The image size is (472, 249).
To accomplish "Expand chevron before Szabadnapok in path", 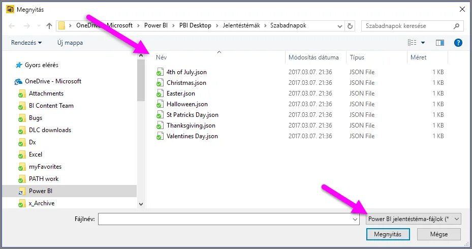I will [265, 26].
